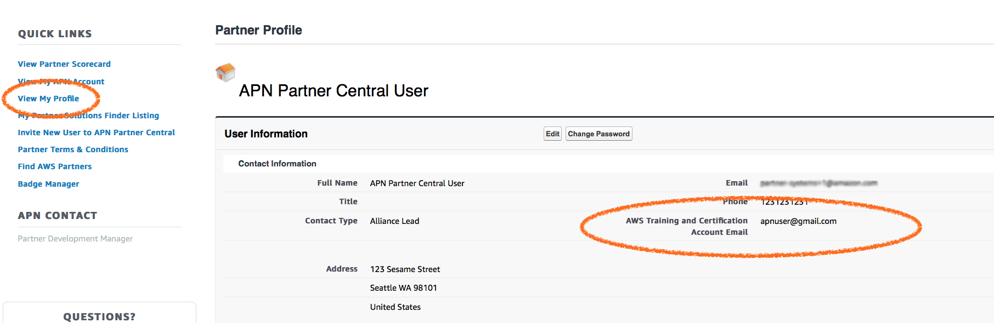Screen dimensions: 994x323
Task: Open Partner Terms & Conditions link
Action: point(73,149)
